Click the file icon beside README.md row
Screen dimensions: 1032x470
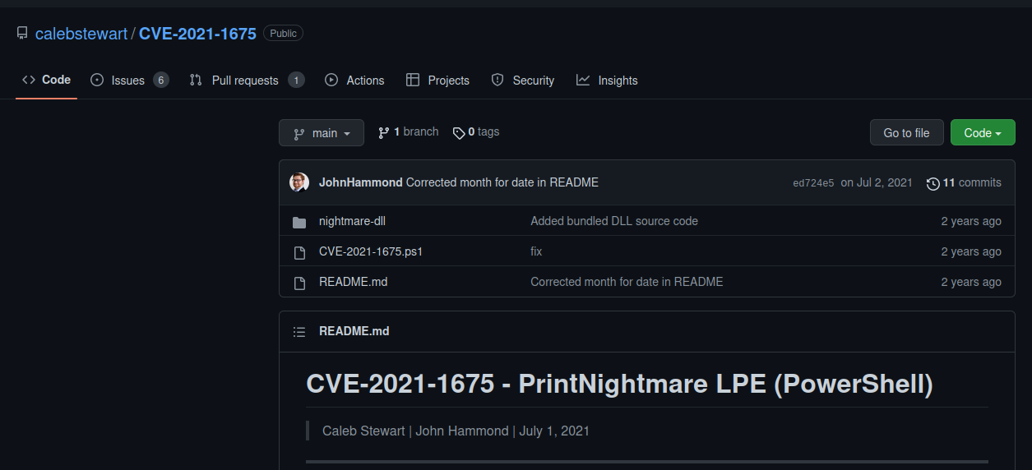[x=299, y=283]
